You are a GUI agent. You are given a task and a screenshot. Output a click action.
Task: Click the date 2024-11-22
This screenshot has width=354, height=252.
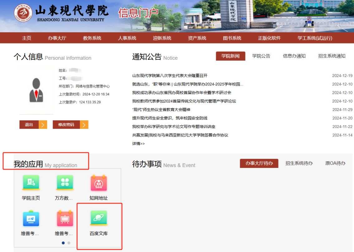[342, 127]
